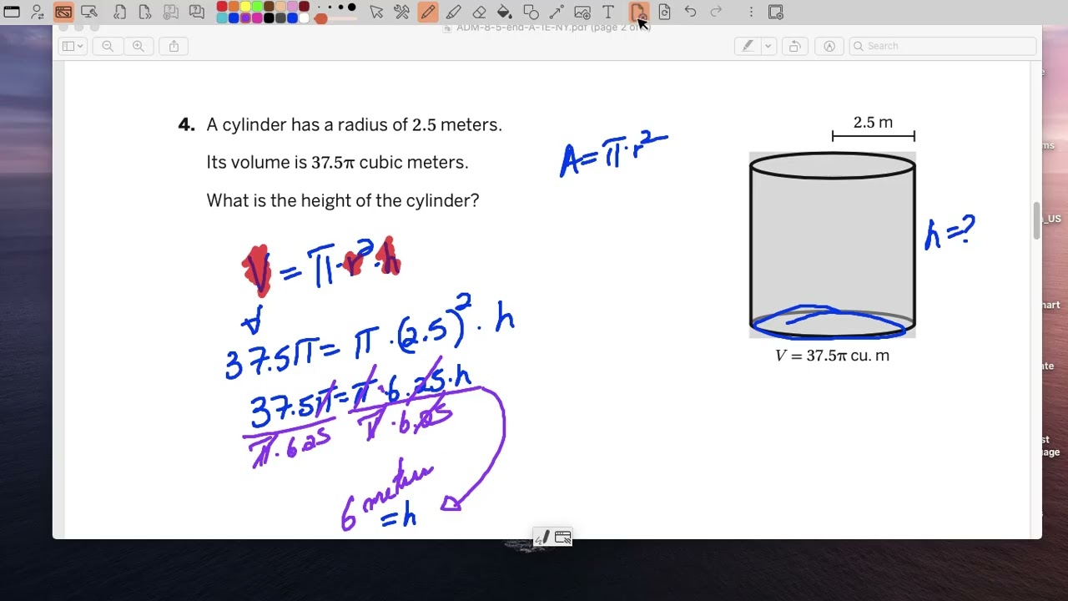Rotate the page in Preview
Image resolution: width=1068 pixels, height=601 pixels.
(794, 46)
